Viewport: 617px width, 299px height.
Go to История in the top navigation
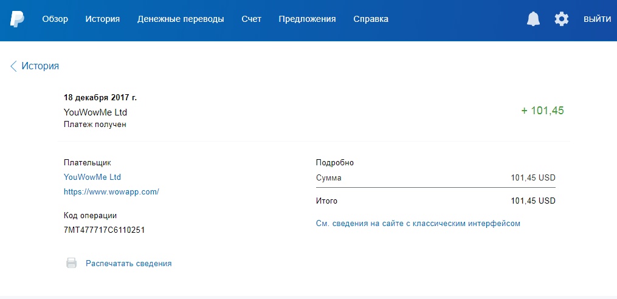point(103,19)
